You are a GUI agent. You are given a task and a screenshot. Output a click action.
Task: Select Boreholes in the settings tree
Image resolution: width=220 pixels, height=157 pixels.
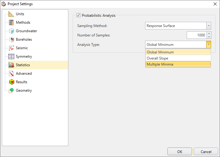coord(24,39)
